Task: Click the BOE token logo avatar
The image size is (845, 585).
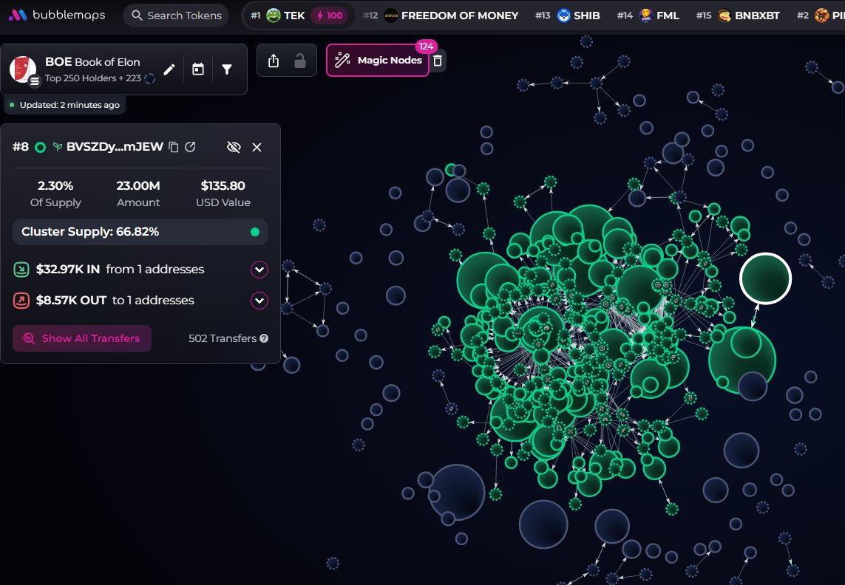Action: pyautogui.click(x=23, y=69)
